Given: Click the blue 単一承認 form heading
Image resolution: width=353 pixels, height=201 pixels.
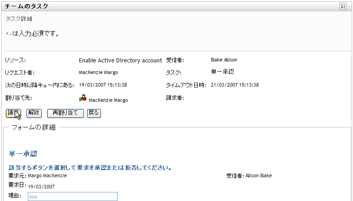Looking at the screenshot, I should [23, 153].
